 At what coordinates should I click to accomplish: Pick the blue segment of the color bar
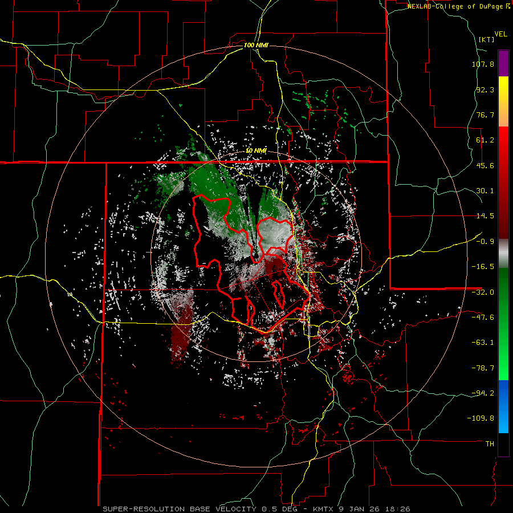503,406
